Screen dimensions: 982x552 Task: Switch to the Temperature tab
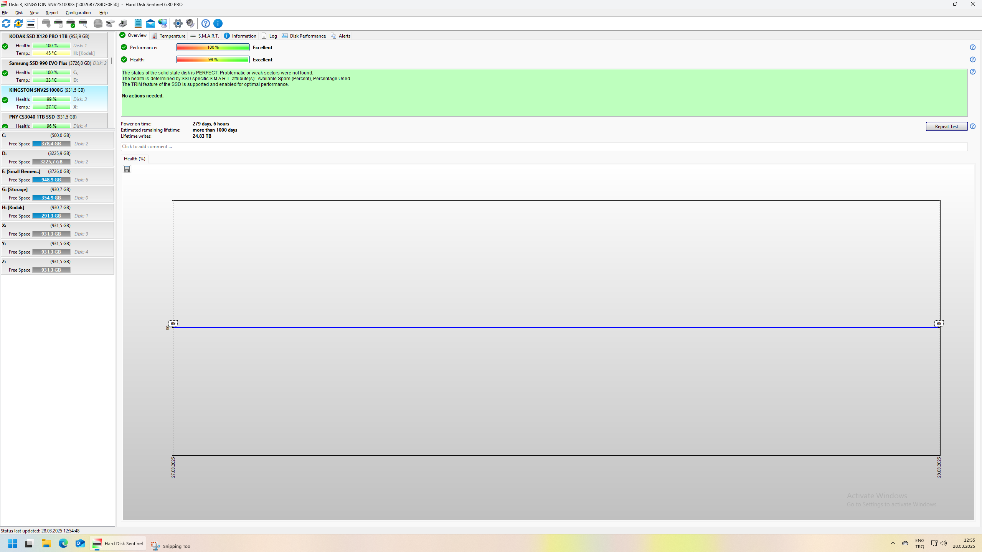168,36
